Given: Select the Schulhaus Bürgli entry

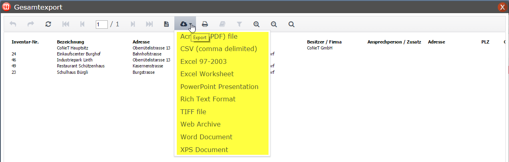Looking at the screenshot, I should (72, 72).
